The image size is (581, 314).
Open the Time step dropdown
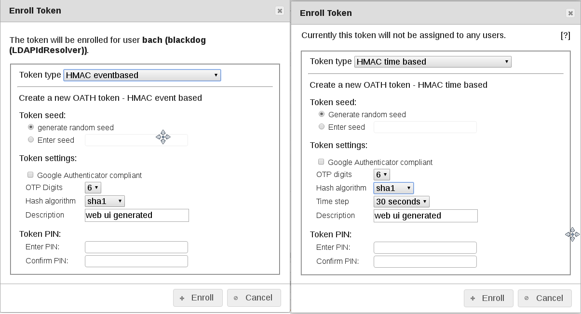click(401, 202)
